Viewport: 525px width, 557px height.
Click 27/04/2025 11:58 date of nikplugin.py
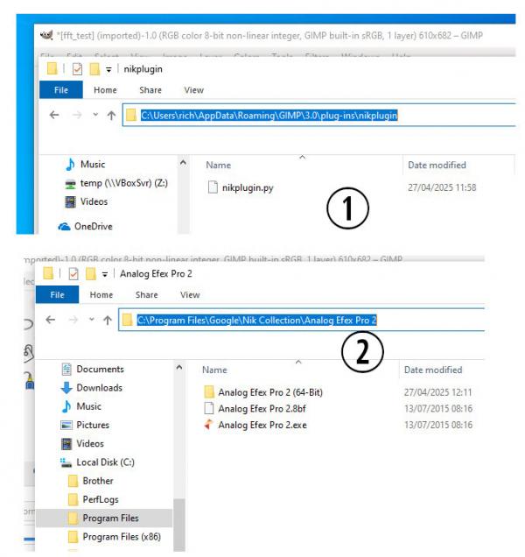click(442, 187)
